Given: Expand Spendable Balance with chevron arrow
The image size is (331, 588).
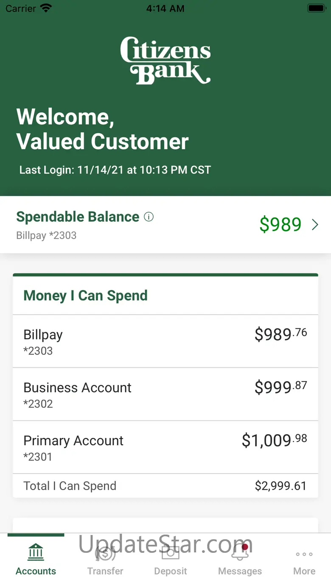Looking at the screenshot, I should pos(315,225).
